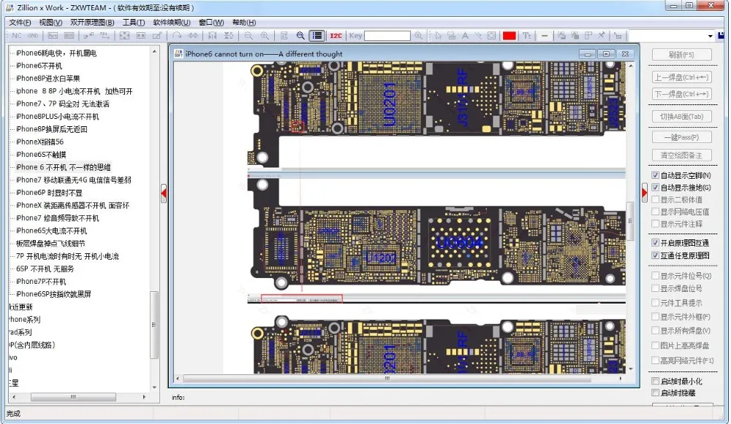Open the 视图(V) menu
This screenshot has width=731, height=424.
point(50,23)
